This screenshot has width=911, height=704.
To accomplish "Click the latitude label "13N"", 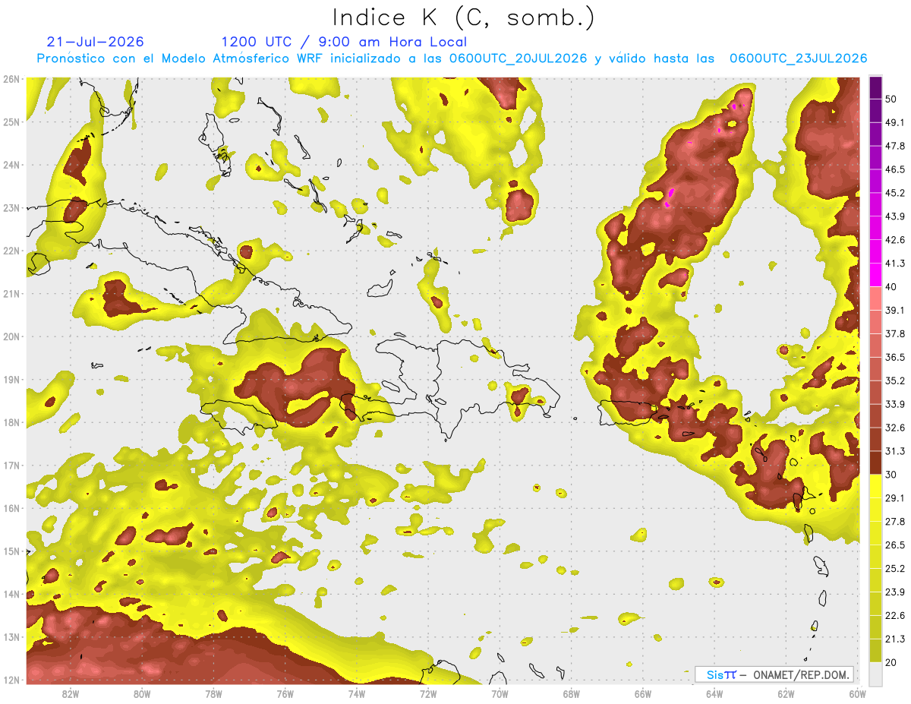I will [11, 636].
